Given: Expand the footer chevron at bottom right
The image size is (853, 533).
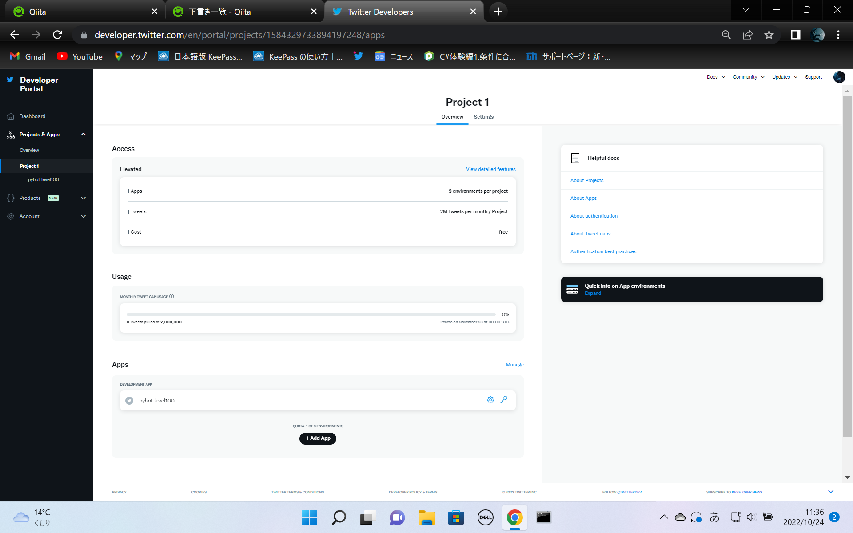Looking at the screenshot, I should pos(831,491).
